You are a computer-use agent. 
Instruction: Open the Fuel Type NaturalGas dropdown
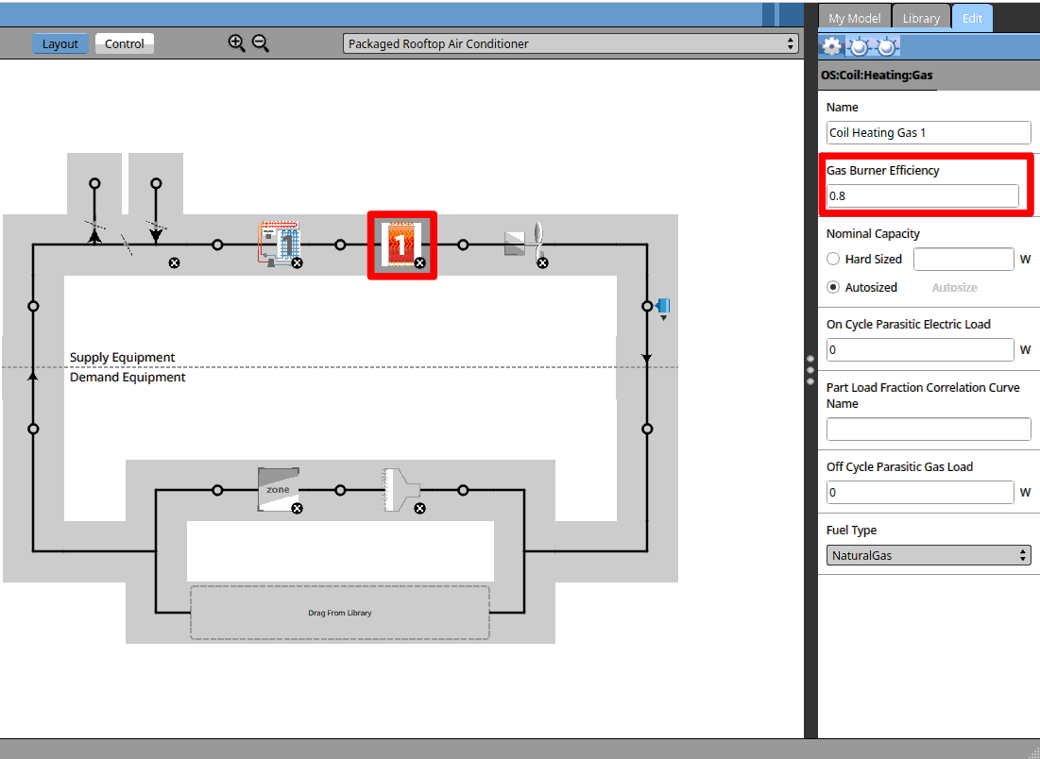pos(929,555)
